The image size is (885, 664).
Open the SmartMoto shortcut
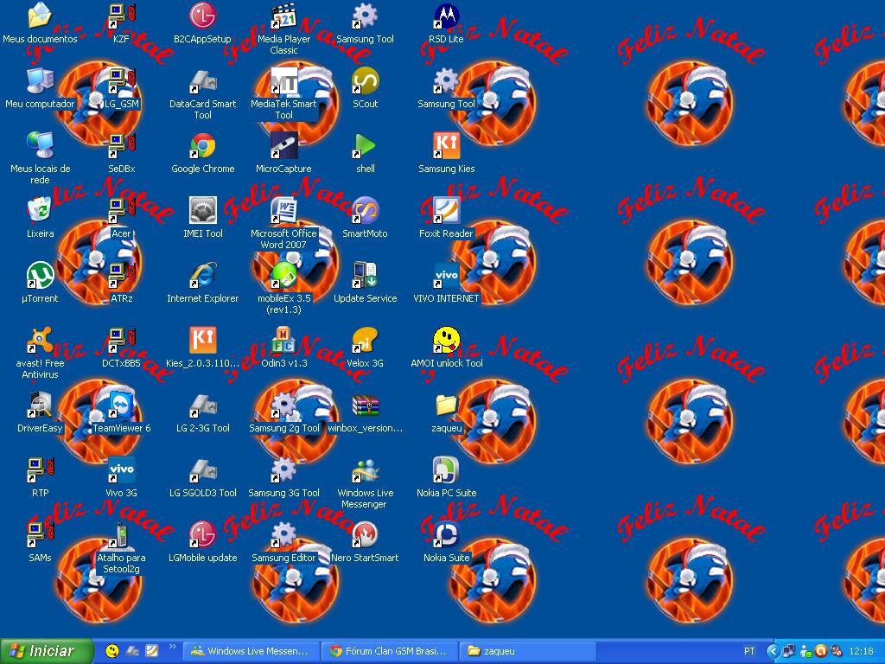point(366,211)
